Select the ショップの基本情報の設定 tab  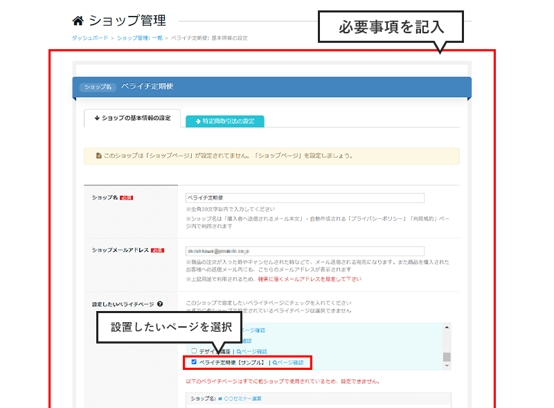132,118
